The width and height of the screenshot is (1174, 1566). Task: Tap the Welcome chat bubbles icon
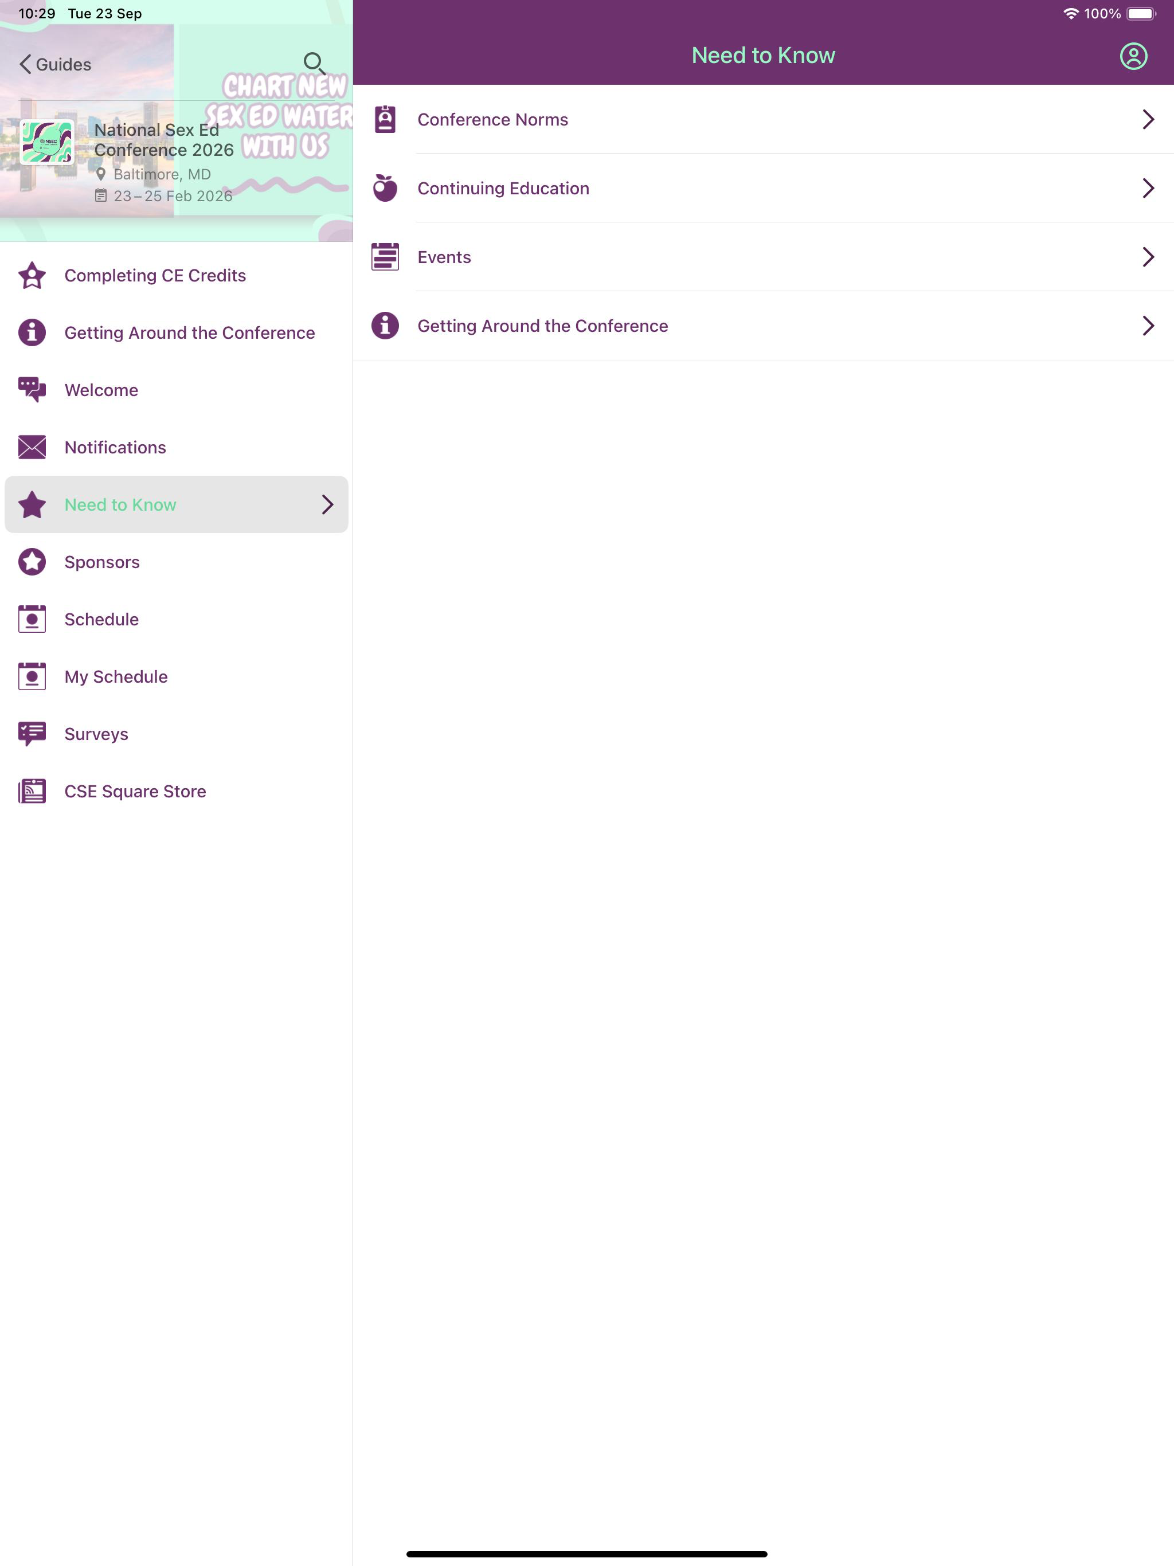32,390
